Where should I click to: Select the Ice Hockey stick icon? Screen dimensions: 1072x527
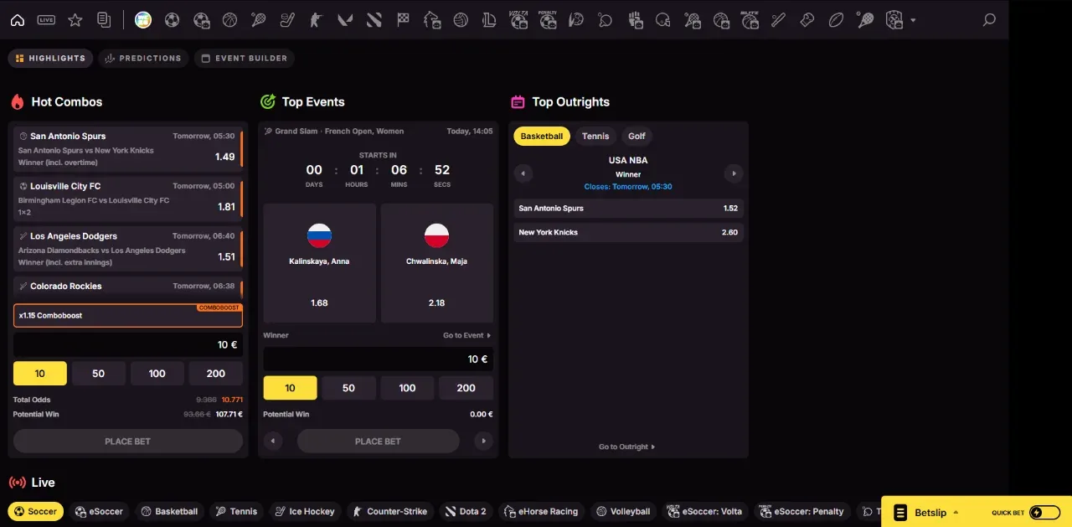click(287, 20)
